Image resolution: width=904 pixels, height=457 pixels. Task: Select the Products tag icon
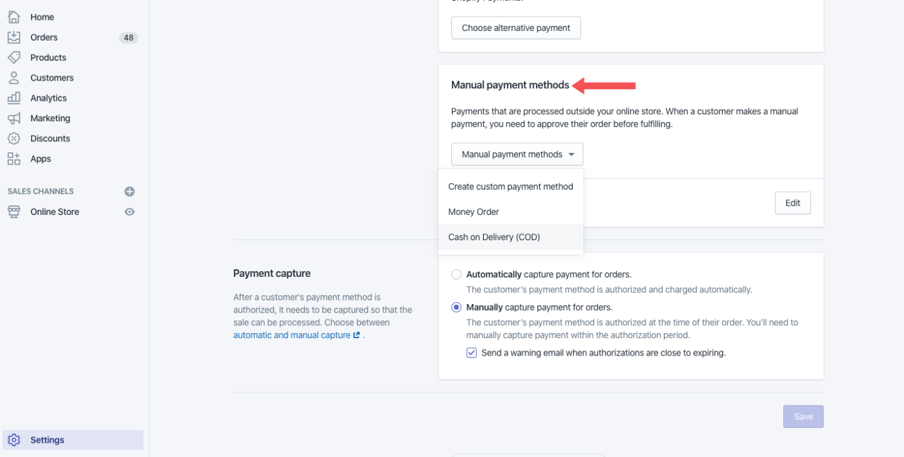[x=14, y=57]
